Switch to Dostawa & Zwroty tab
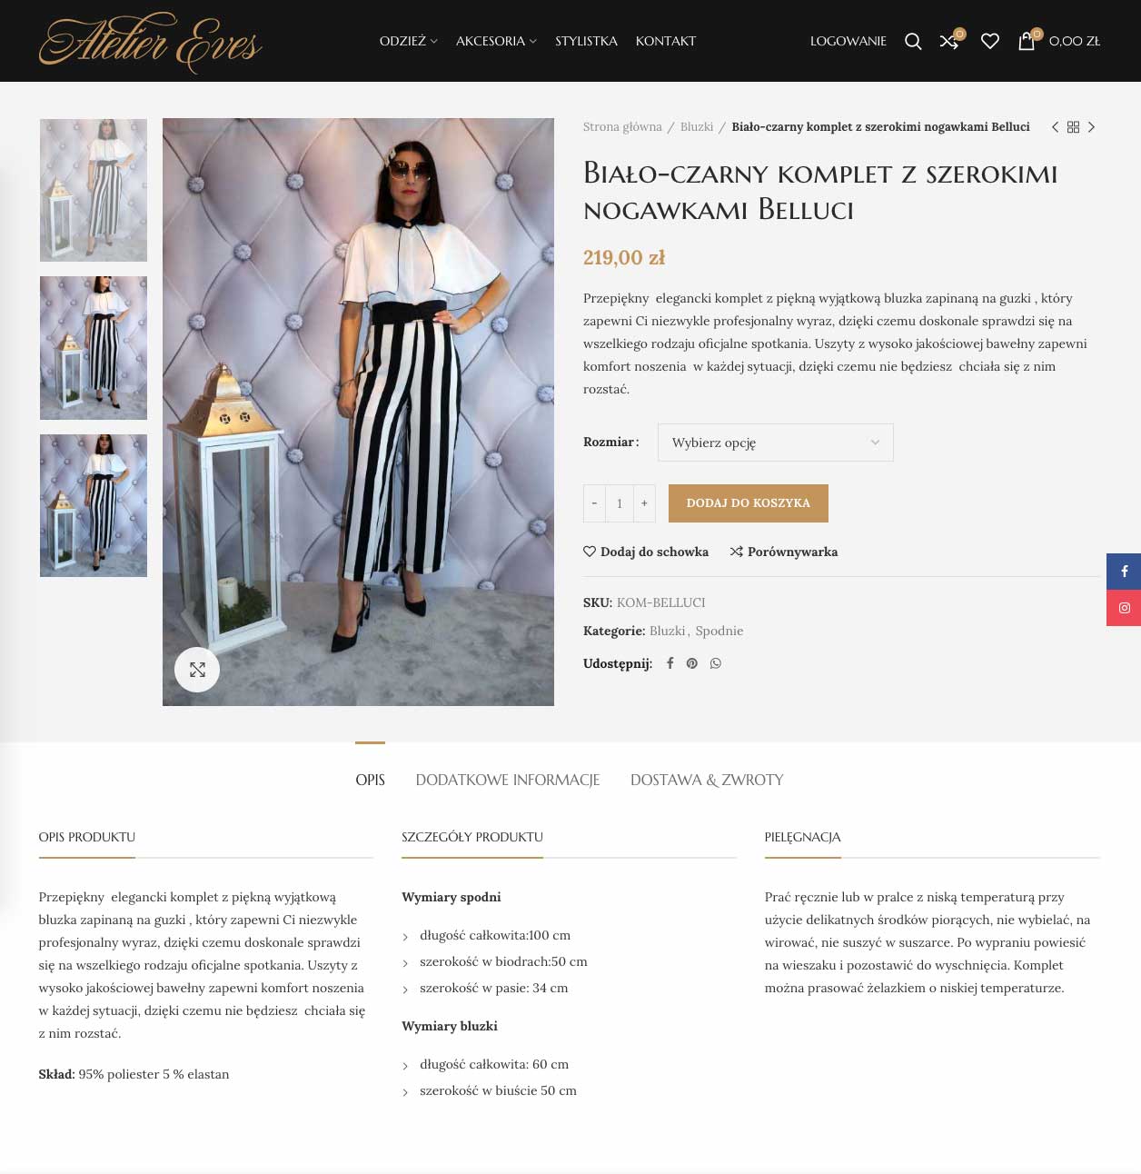1141x1174 pixels. coord(707,780)
